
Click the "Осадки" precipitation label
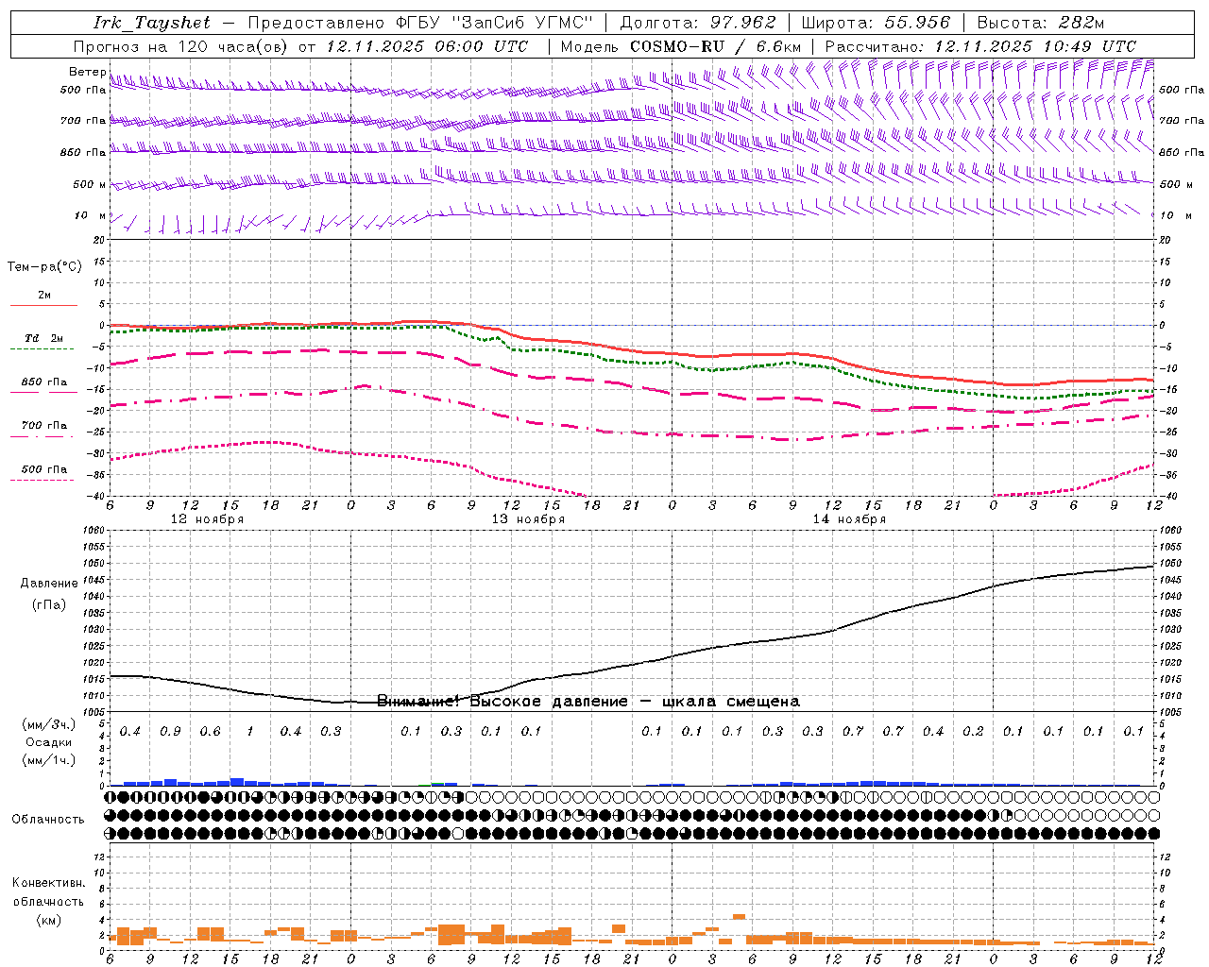click(x=49, y=742)
